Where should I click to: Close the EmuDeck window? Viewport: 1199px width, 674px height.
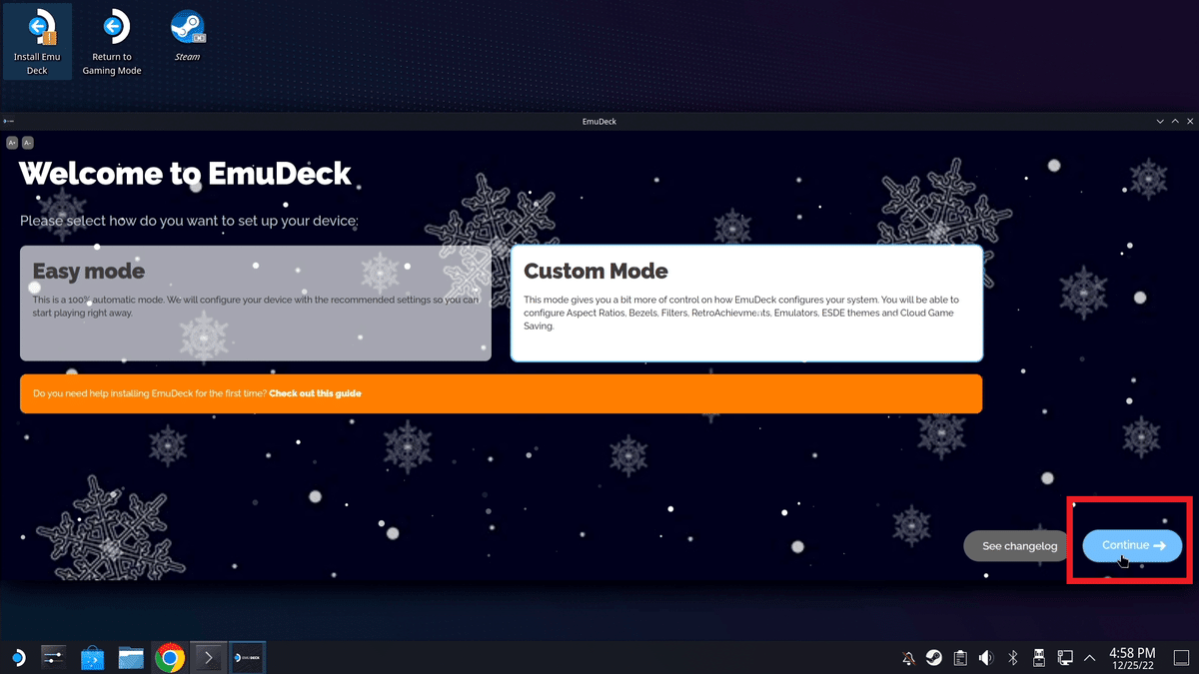[x=1188, y=121]
